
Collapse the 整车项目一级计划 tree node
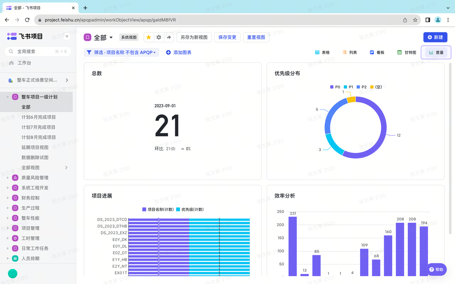(x=8, y=97)
